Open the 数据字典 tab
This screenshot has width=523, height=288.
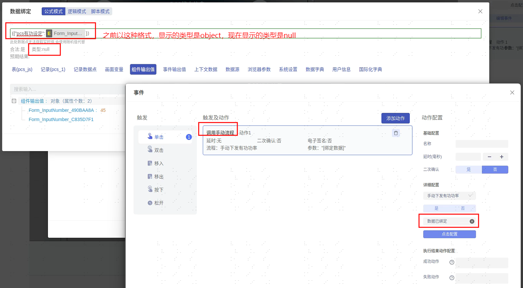click(315, 69)
